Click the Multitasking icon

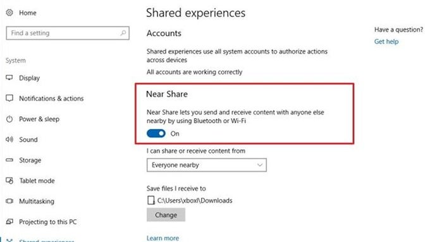9,201
